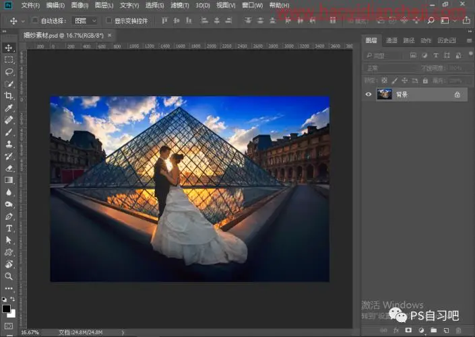Open the Move tool preset picker arrow

[23, 21]
